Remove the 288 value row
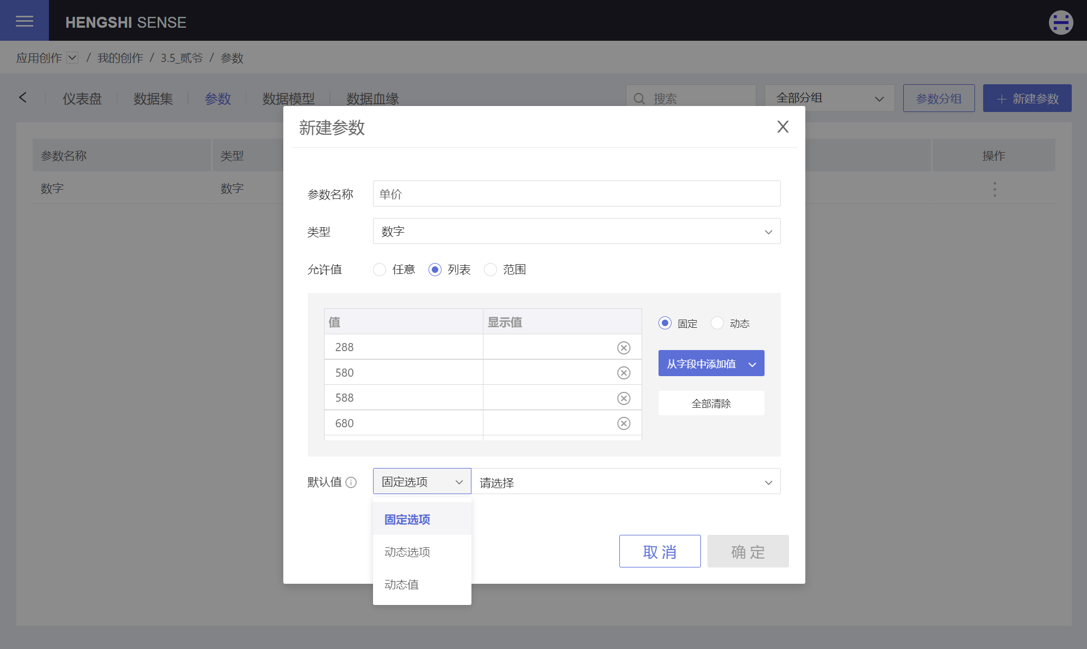 [x=624, y=348]
